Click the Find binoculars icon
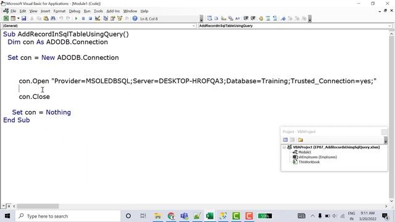This screenshot has width=395, height=222. pos(53,18)
